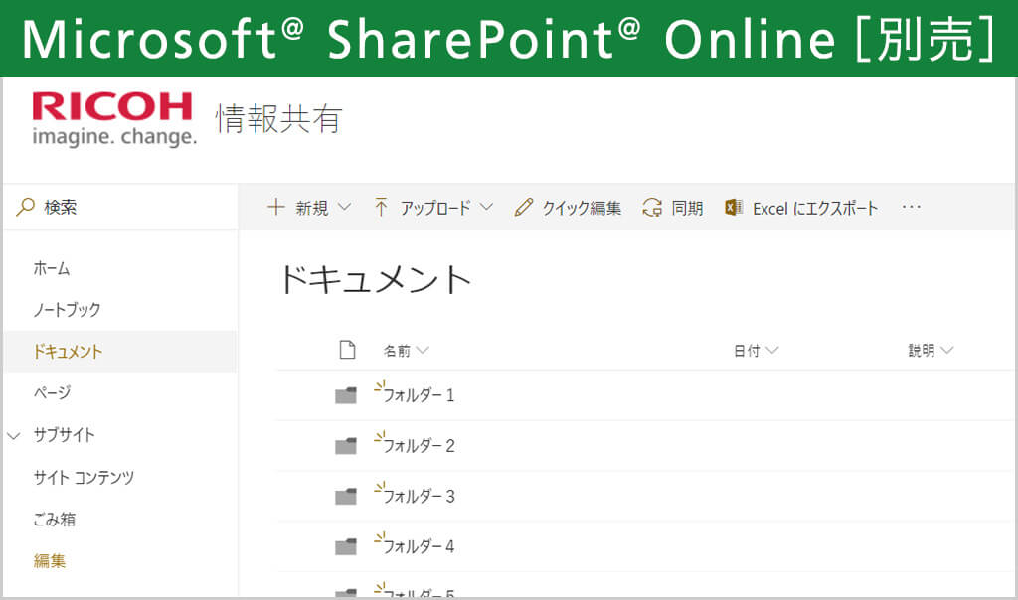The height and width of the screenshot is (600, 1018).
Task: Click the 編集 link in sidebar
Action: pyautogui.click(x=50, y=561)
